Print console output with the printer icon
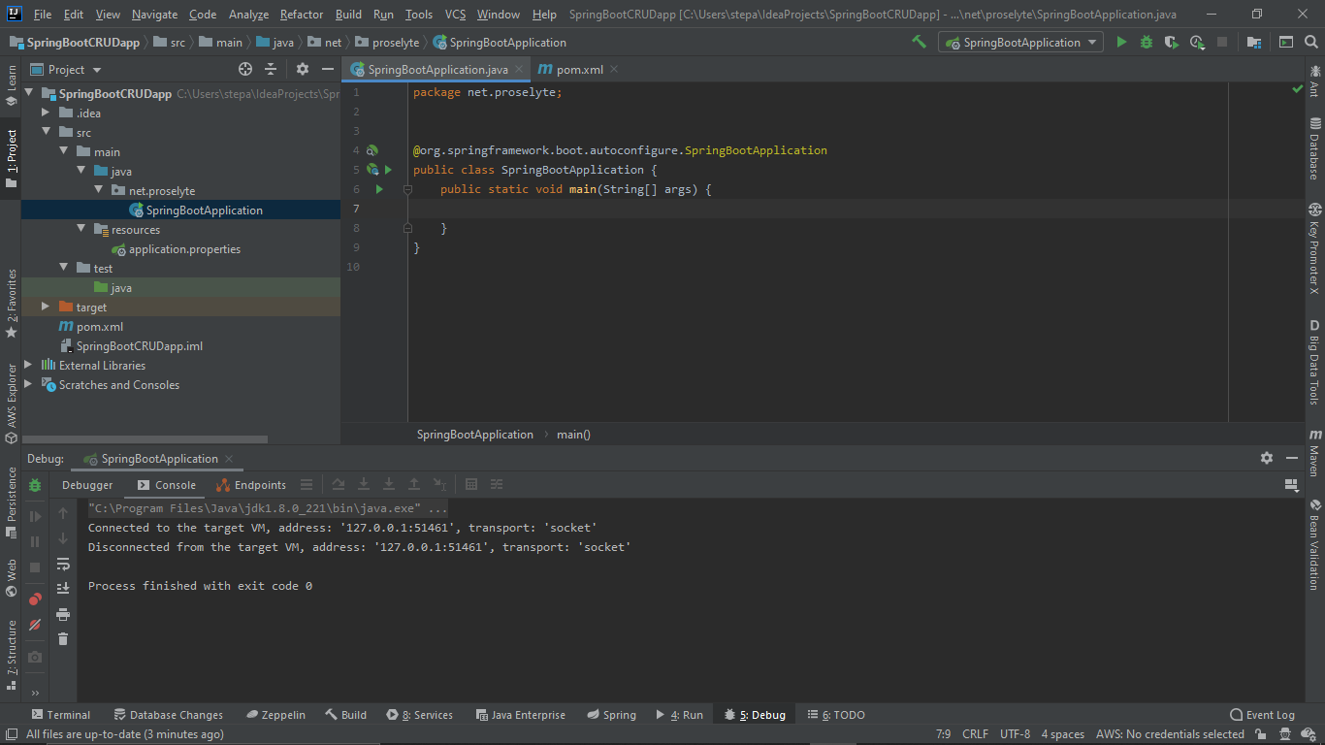This screenshot has width=1325, height=745. pyautogui.click(x=63, y=614)
